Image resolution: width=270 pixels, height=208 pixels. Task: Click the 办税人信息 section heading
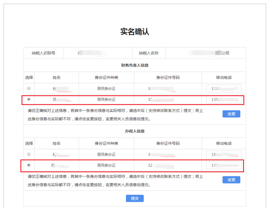tap(135, 131)
